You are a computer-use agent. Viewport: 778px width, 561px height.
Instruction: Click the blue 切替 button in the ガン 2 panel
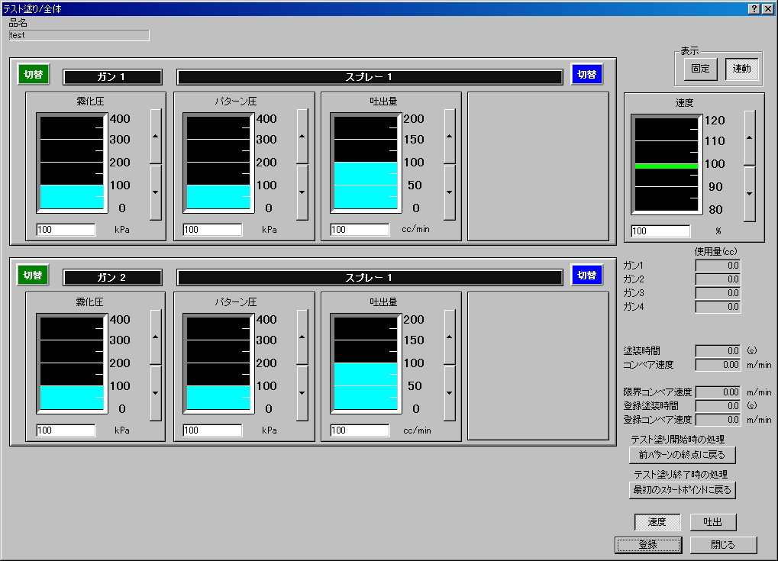click(x=586, y=275)
